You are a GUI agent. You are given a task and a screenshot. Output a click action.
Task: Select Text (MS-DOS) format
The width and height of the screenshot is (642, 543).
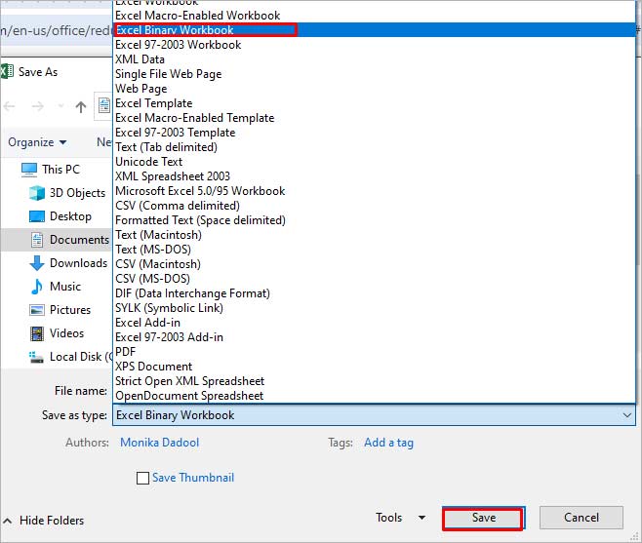(x=375, y=250)
